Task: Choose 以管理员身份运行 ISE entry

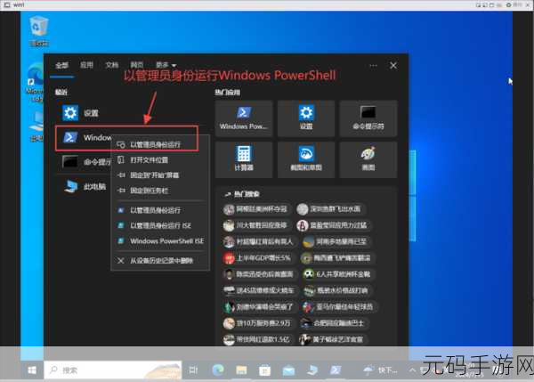Action: point(160,225)
